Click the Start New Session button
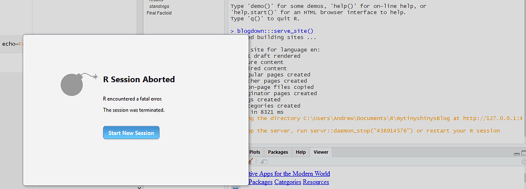Screen dimensions: 526x189 coord(131,133)
